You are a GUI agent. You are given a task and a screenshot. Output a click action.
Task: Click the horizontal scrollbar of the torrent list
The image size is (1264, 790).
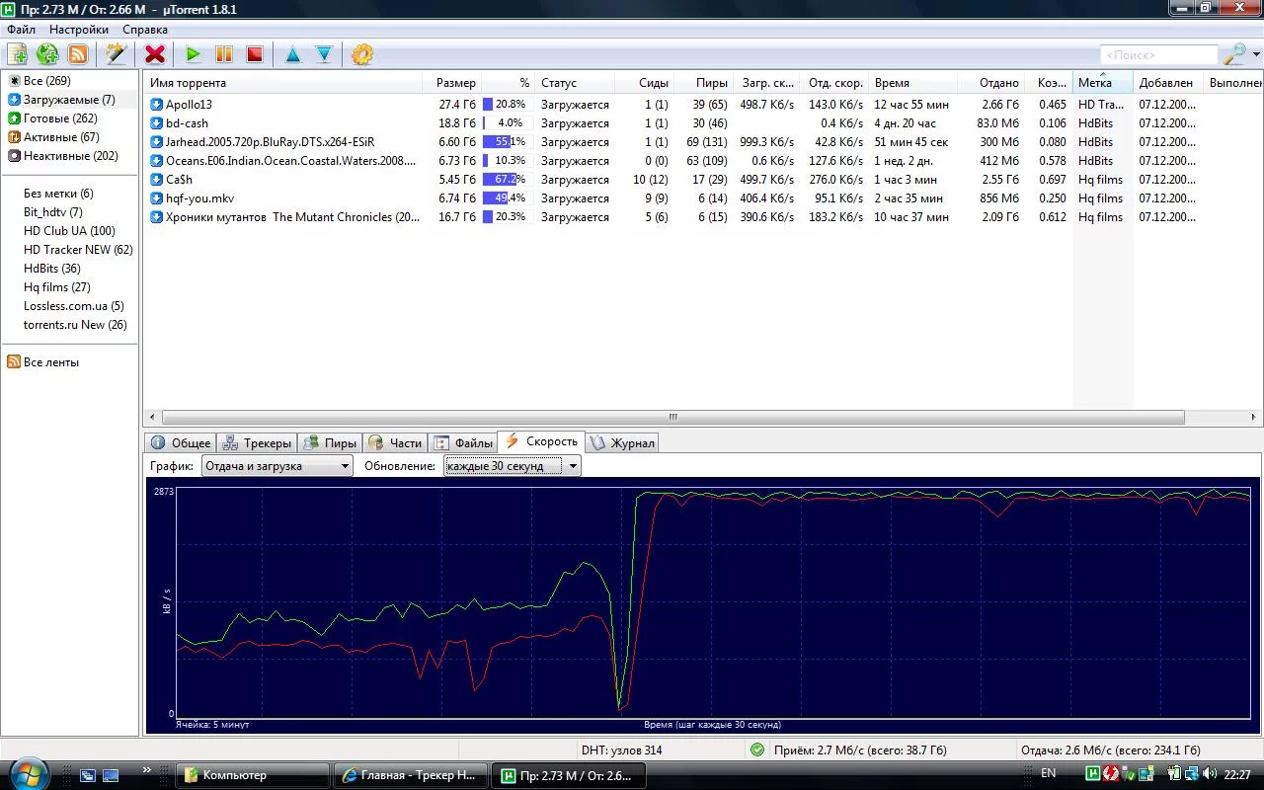point(671,418)
